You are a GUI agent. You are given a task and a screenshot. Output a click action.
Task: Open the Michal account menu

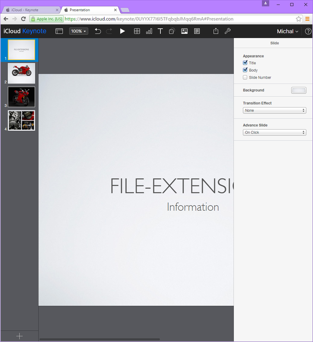click(x=287, y=32)
